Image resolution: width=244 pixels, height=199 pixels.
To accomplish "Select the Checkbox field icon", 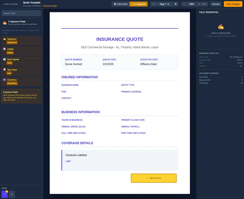I will (5, 80).
